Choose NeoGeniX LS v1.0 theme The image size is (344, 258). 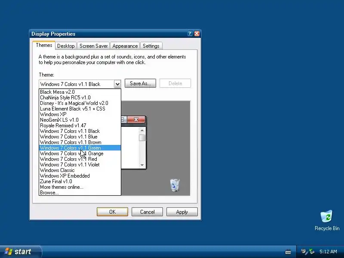[x=80, y=120]
